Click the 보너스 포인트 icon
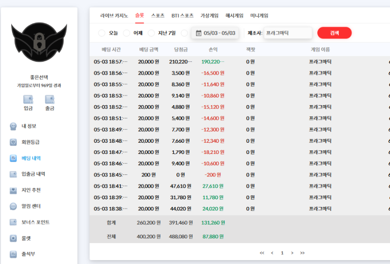The width and height of the screenshot is (390, 264). (13, 222)
